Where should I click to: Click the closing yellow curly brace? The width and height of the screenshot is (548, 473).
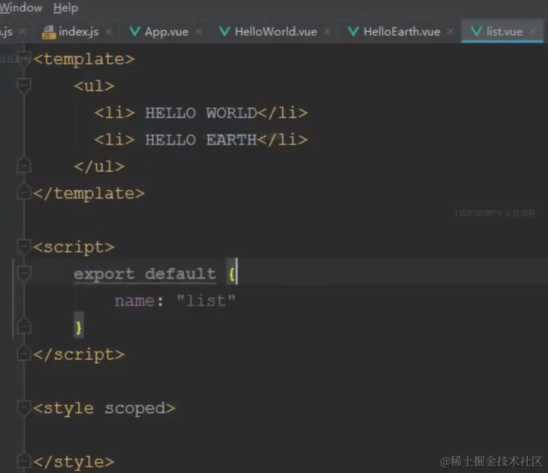[x=79, y=328]
